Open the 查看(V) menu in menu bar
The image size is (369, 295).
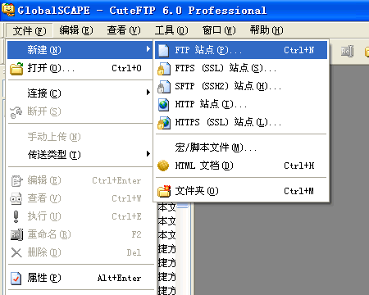click(124, 30)
